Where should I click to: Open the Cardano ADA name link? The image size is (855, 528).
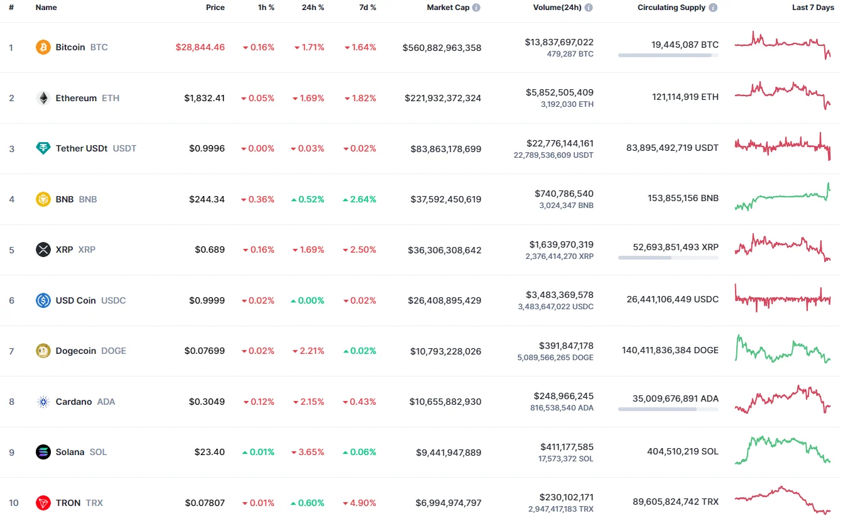[74, 402]
